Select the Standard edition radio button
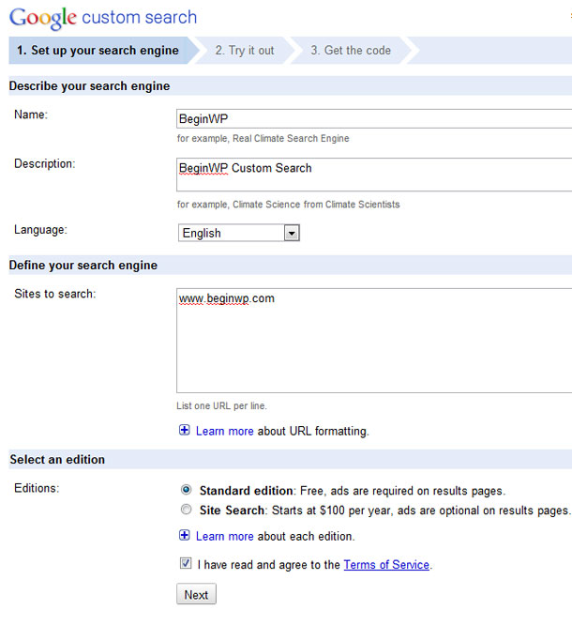This screenshot has width=572, height=625. click(x=186, y=490)
